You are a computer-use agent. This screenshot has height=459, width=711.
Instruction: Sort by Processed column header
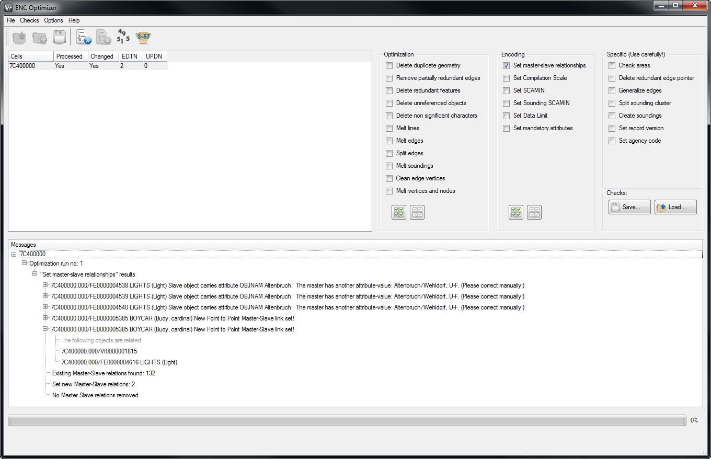click(70, 56)
